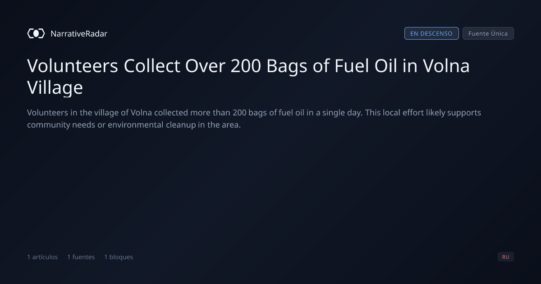This screenshot has width=541, height=284.
Task: Click the NarrativeRadar logo icon
Action: (x=36, y=33)
